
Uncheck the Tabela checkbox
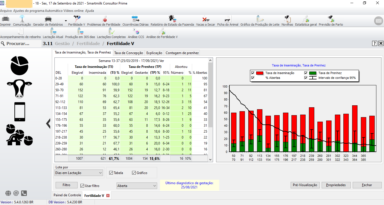coord(111,173)
